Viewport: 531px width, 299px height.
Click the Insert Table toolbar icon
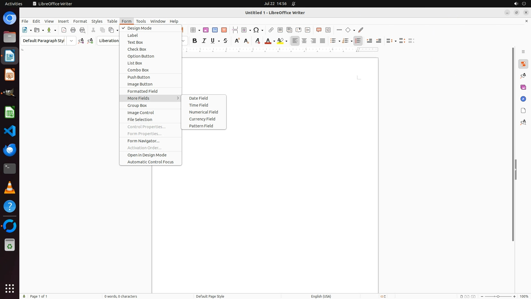(x=193, y=30)
